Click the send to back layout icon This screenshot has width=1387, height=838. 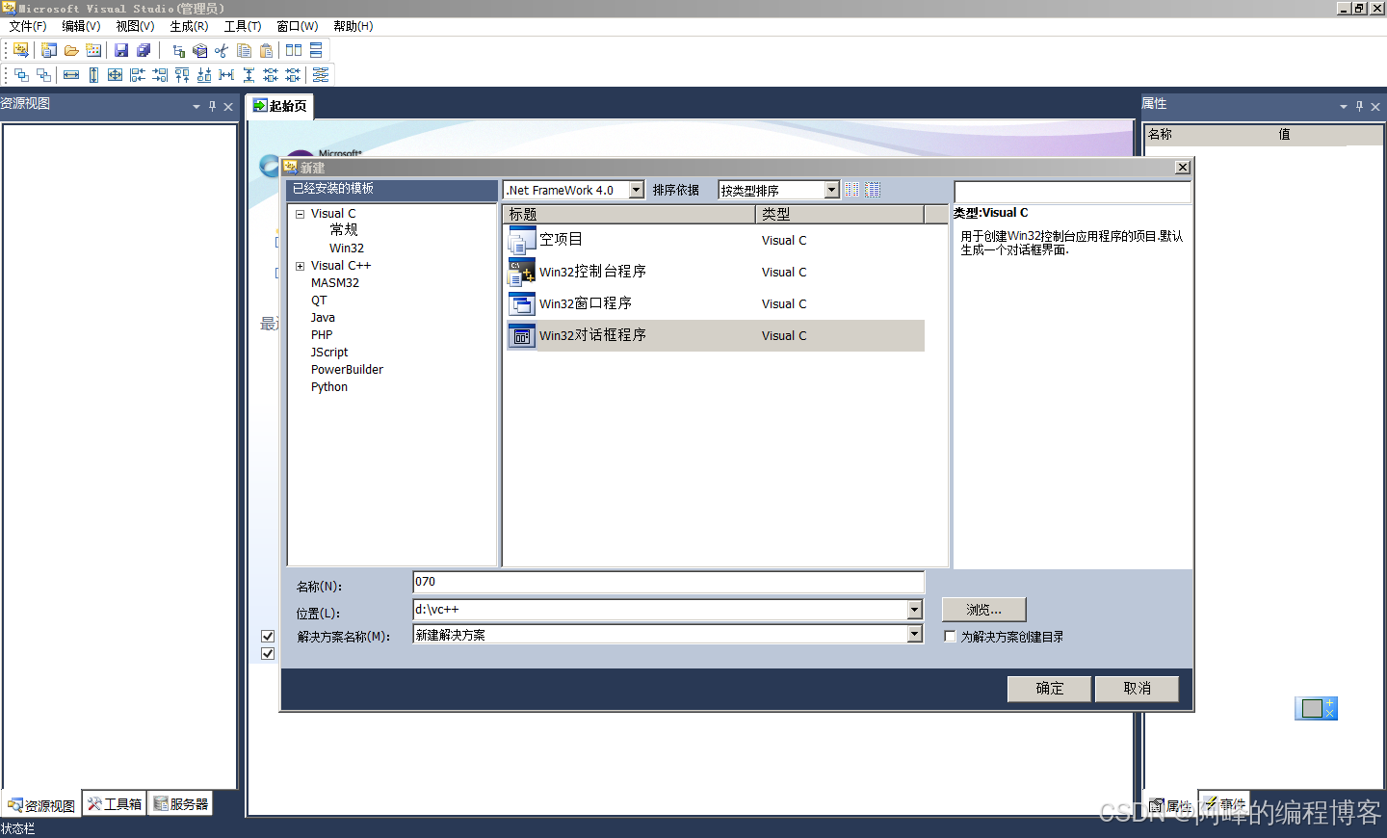coord(43,74)
